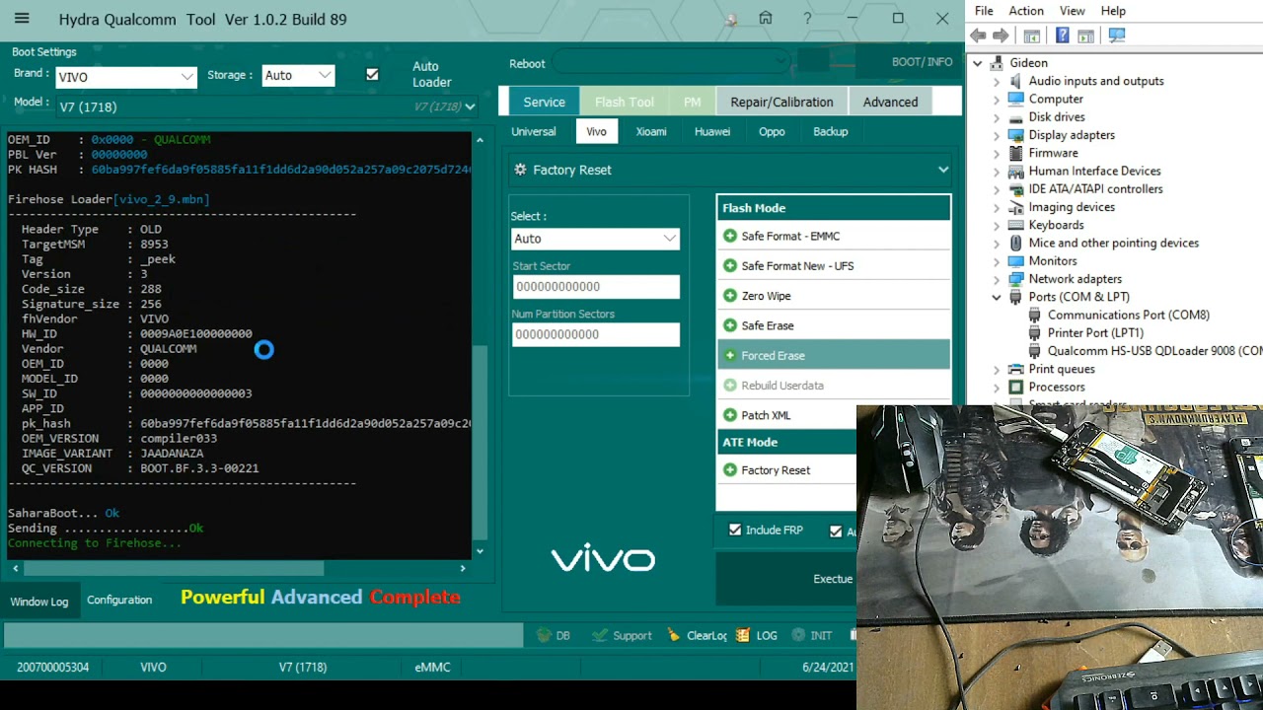Screen dimensions: 1263x710
Task: Click the home icon in Hydra title bar
Action: pos(766,19)
